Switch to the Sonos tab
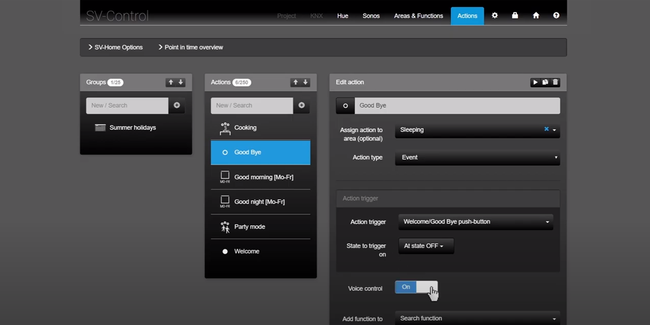650x325 pixels. point(371,16)
